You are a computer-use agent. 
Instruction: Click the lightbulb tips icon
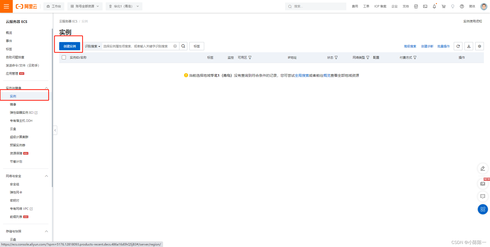pyautogui.click(x=453, y=6)
